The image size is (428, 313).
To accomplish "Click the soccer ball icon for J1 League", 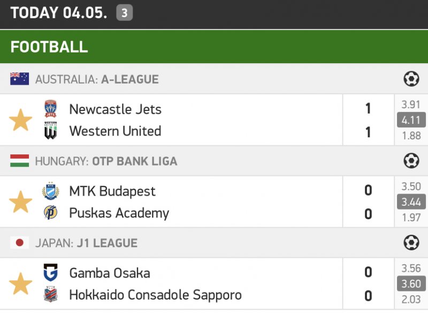I will [x=411, y=243].
